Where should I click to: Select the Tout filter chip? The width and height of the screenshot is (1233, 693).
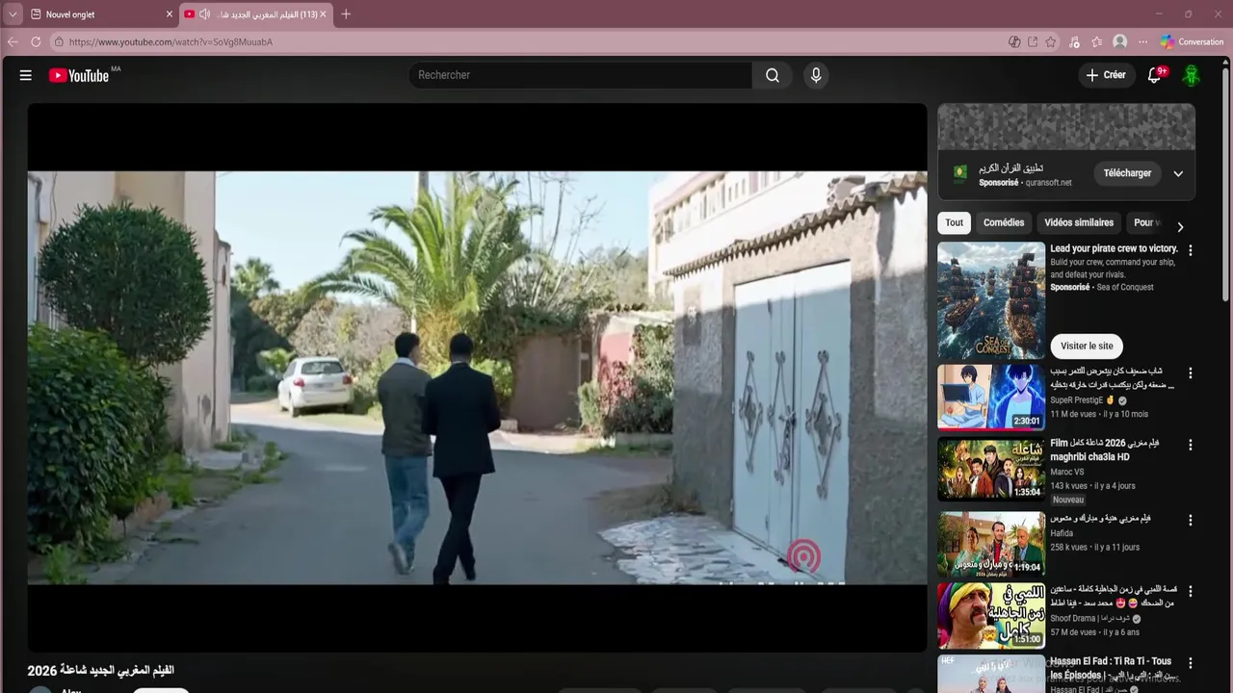[x=954, y=222]
